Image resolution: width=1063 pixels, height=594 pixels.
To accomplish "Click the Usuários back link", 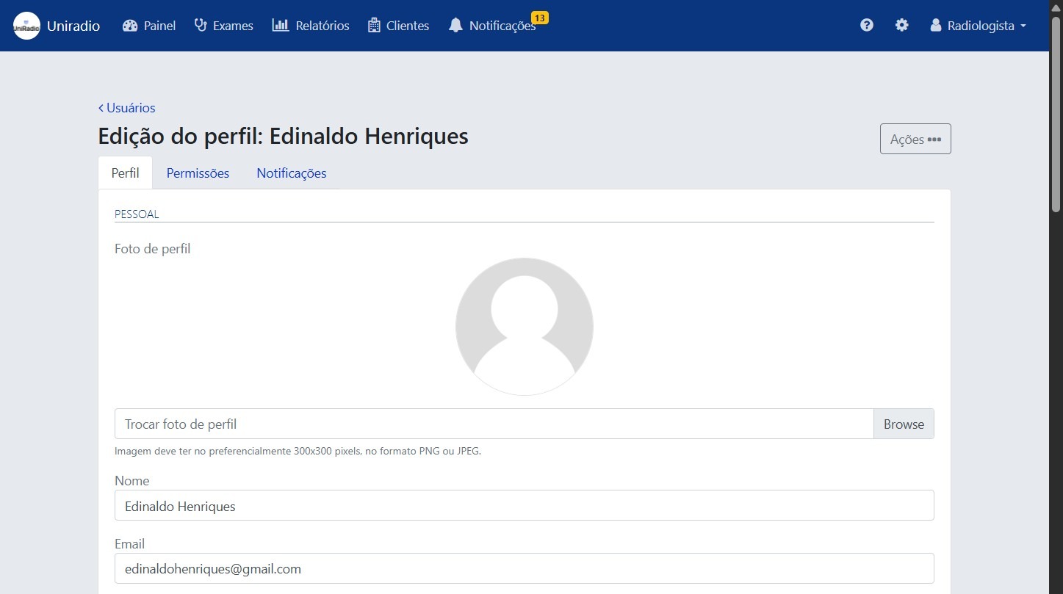I will [x=126, y=107].
